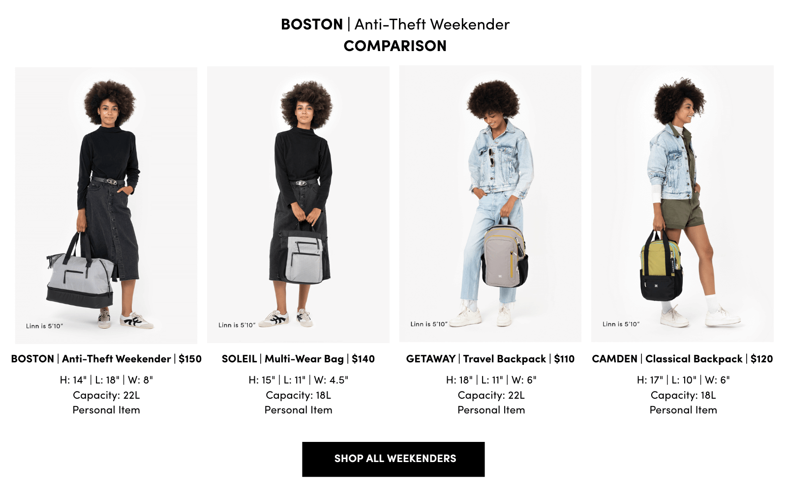
Task: Click the CAMDEN Classical Backpack $120 title
Action: [682, 359]
